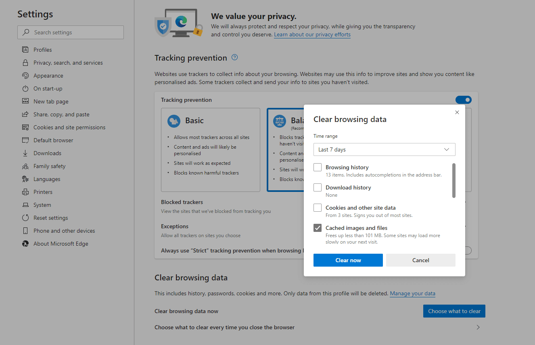Click the Search settings input field
The height and width of the screenshot is (345, 535).
pyautogui.click(x=71, y=32)
